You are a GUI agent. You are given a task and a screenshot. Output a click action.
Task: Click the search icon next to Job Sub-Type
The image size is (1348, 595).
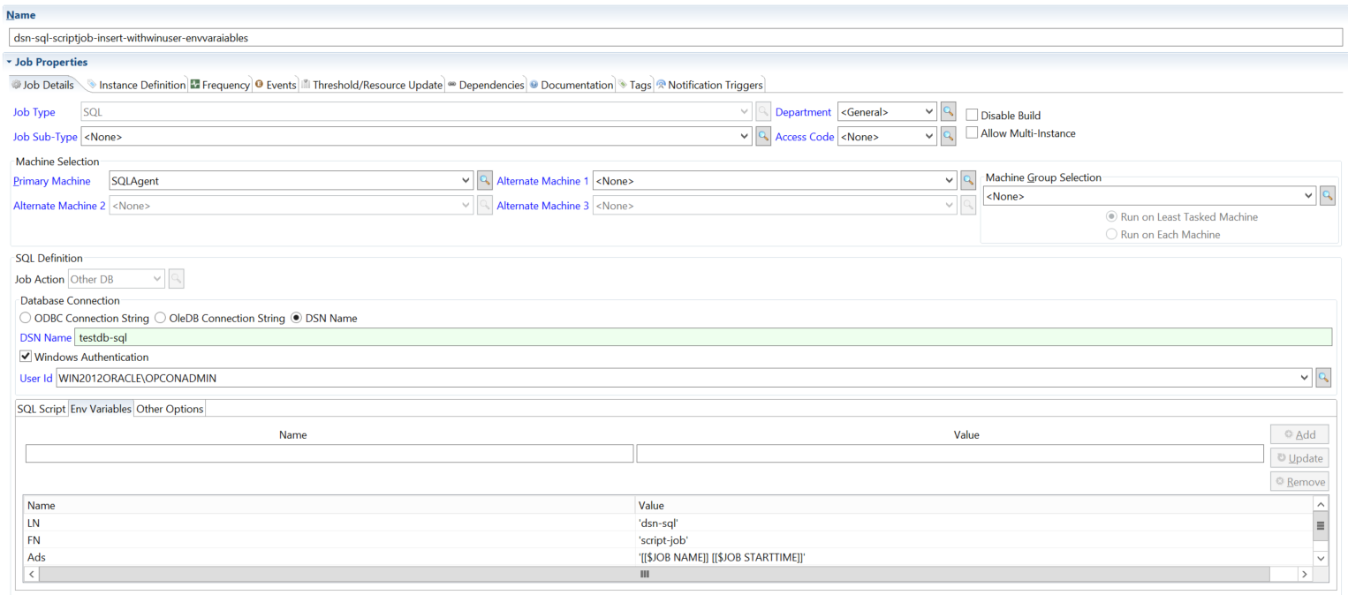click(x=764, y=137)
